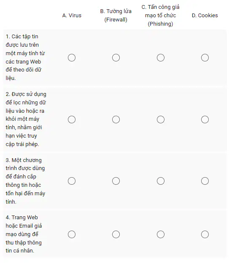Image resolution: width=229 pixels, height=263 pixels.
Task: Choose Virus for question 4 about Email giả mạo
Action: pos(72,234)
